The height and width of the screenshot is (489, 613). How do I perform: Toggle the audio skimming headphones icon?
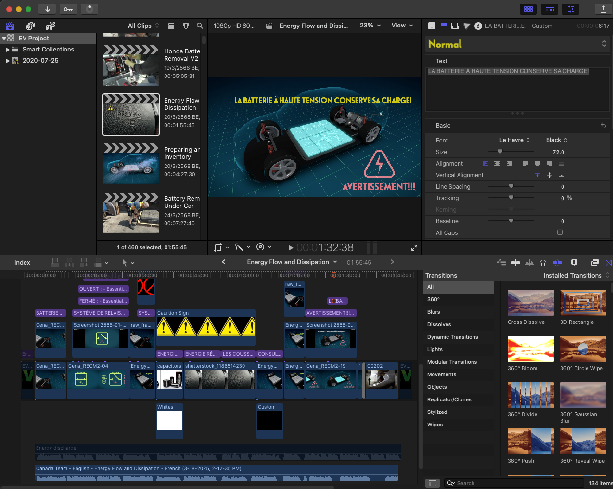click(543, 263)
